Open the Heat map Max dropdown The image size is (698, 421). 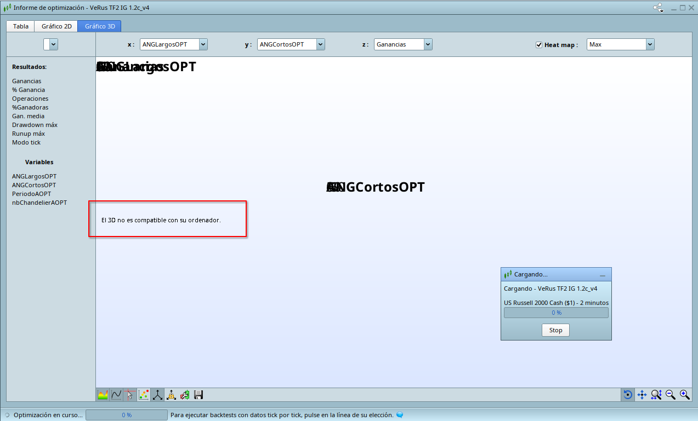point(650,44)
